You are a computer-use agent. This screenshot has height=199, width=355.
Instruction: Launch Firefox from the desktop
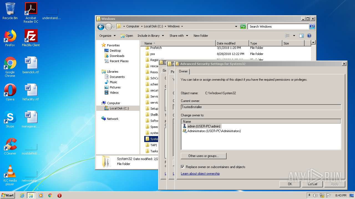(10, 38)
